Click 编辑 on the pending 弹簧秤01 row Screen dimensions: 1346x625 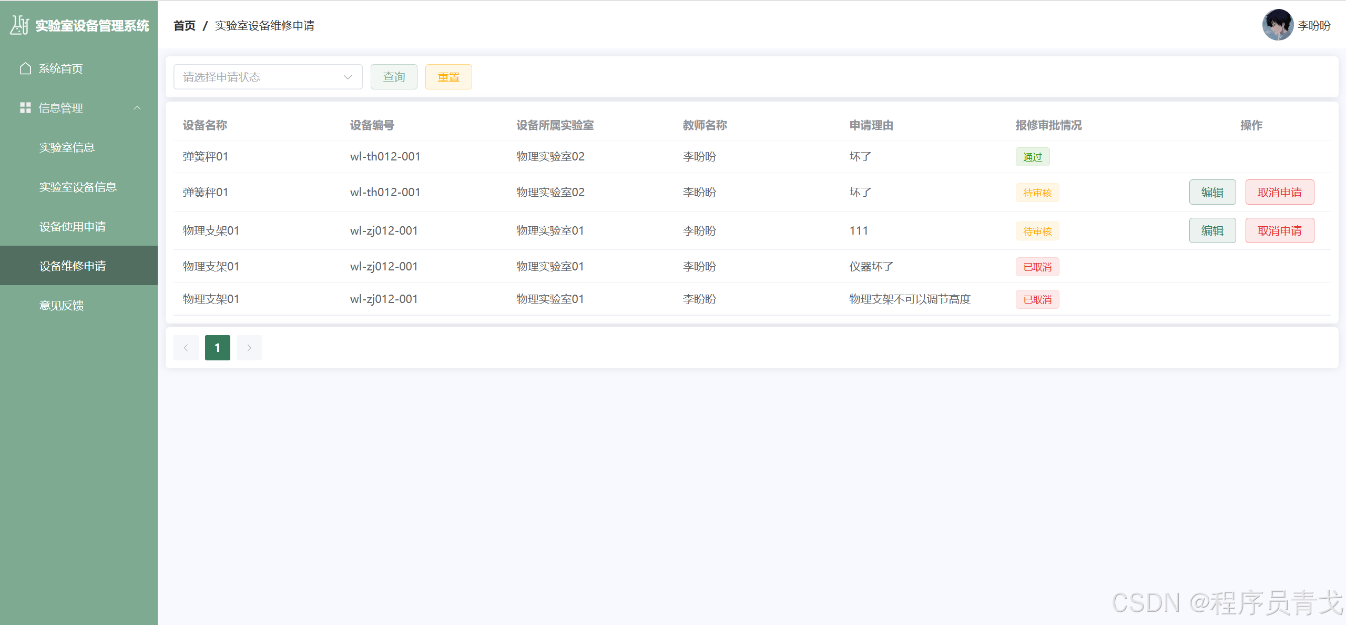pyautogui.click(x=1212, y=191)
